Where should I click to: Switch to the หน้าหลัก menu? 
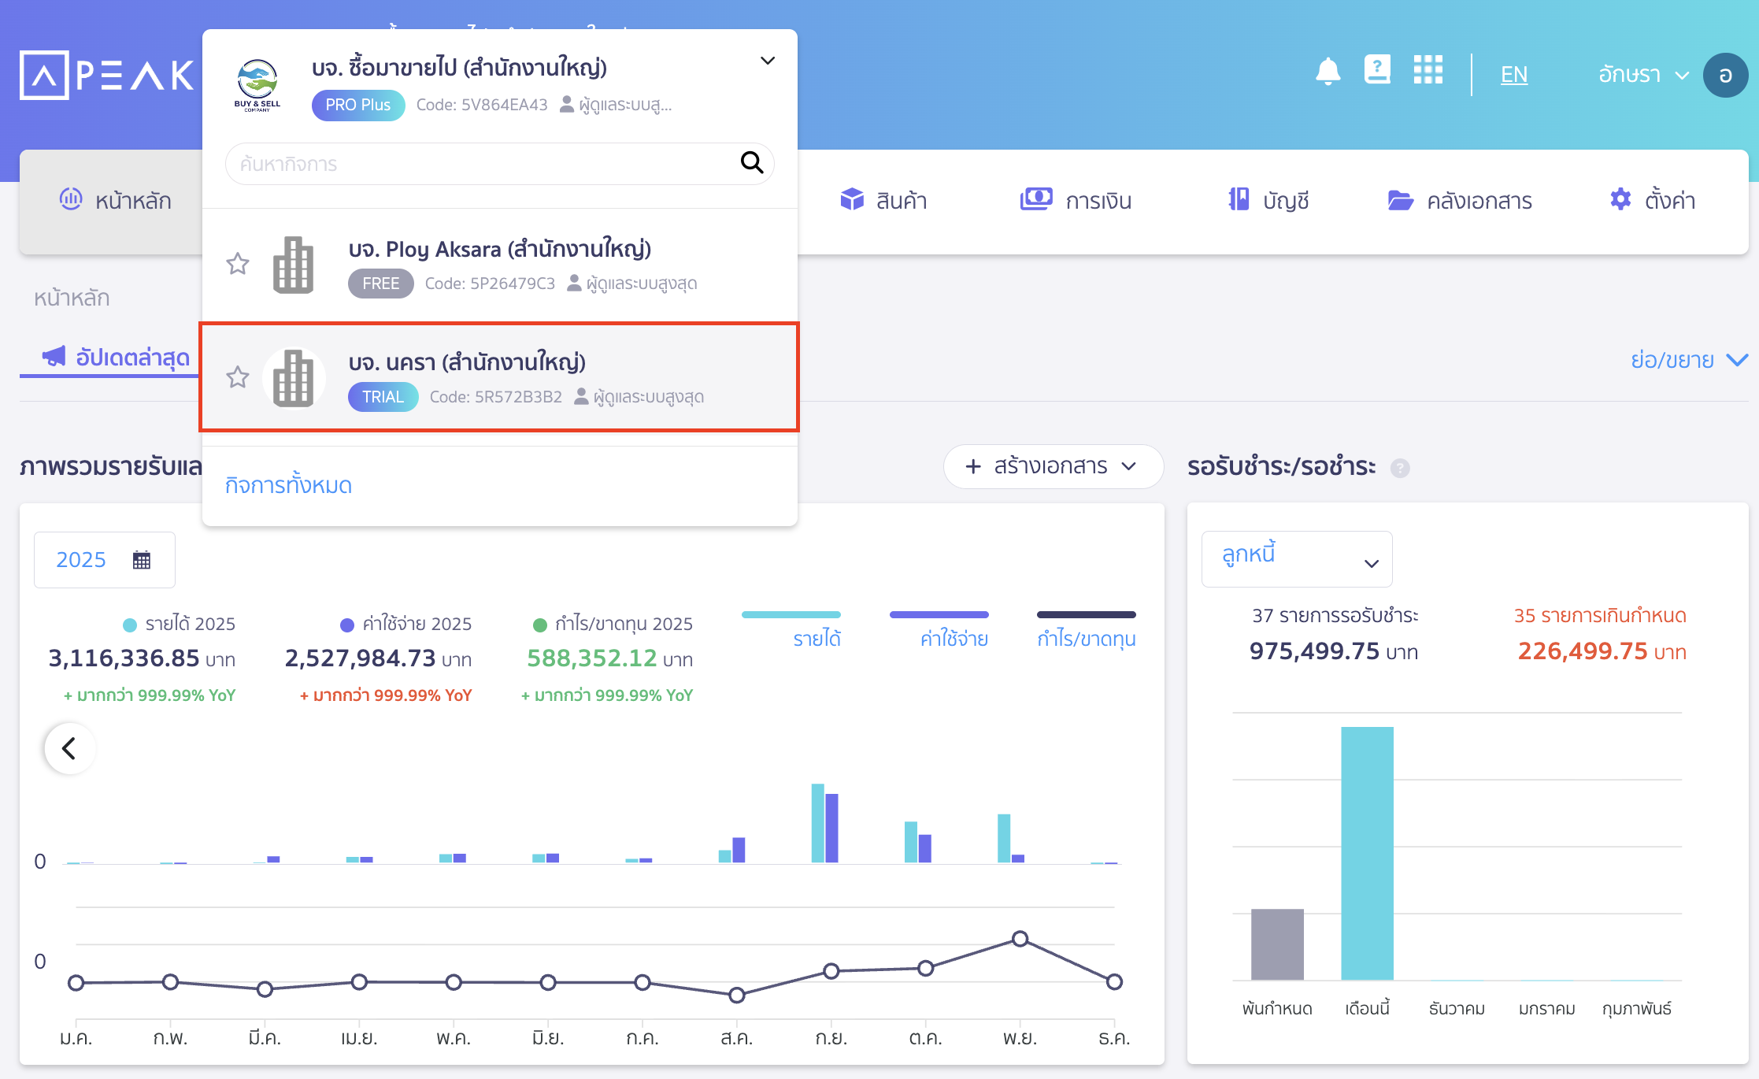(x=117, y=199)
